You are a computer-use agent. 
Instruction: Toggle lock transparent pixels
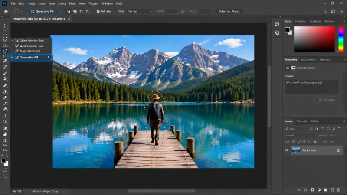click(294, 142)
